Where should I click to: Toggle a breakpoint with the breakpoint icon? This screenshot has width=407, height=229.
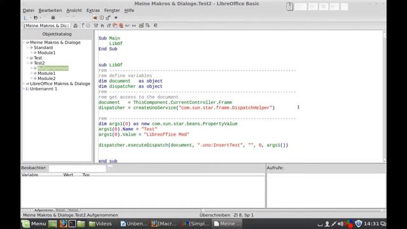114,25
